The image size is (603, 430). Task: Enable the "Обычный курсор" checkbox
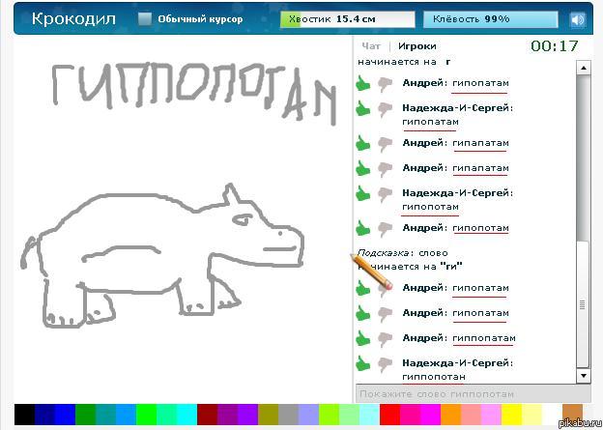coord(145,19)
